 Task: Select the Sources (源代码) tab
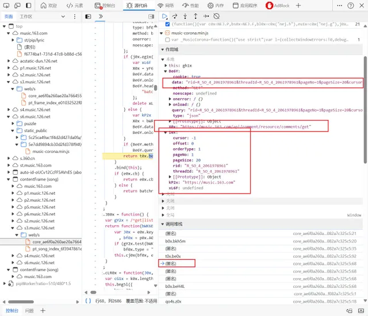pyautogui.click(x=137, y=5)
